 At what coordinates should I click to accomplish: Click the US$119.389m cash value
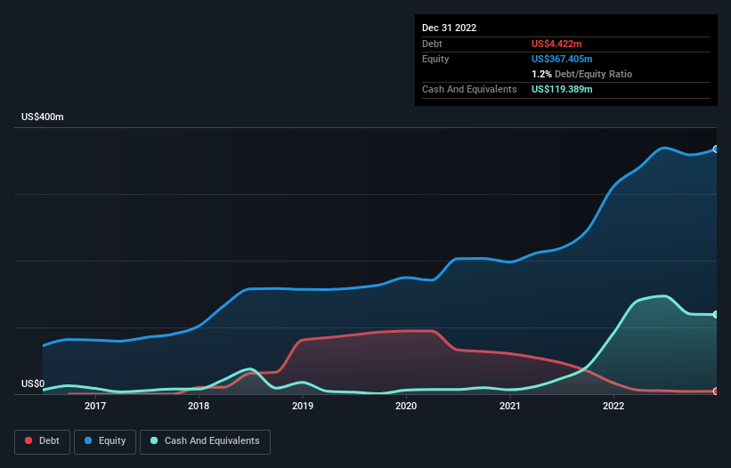click(562, 89)
